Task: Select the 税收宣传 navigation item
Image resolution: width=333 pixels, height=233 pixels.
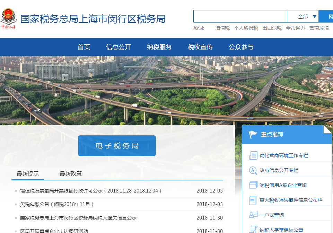Action: point(200,47)
